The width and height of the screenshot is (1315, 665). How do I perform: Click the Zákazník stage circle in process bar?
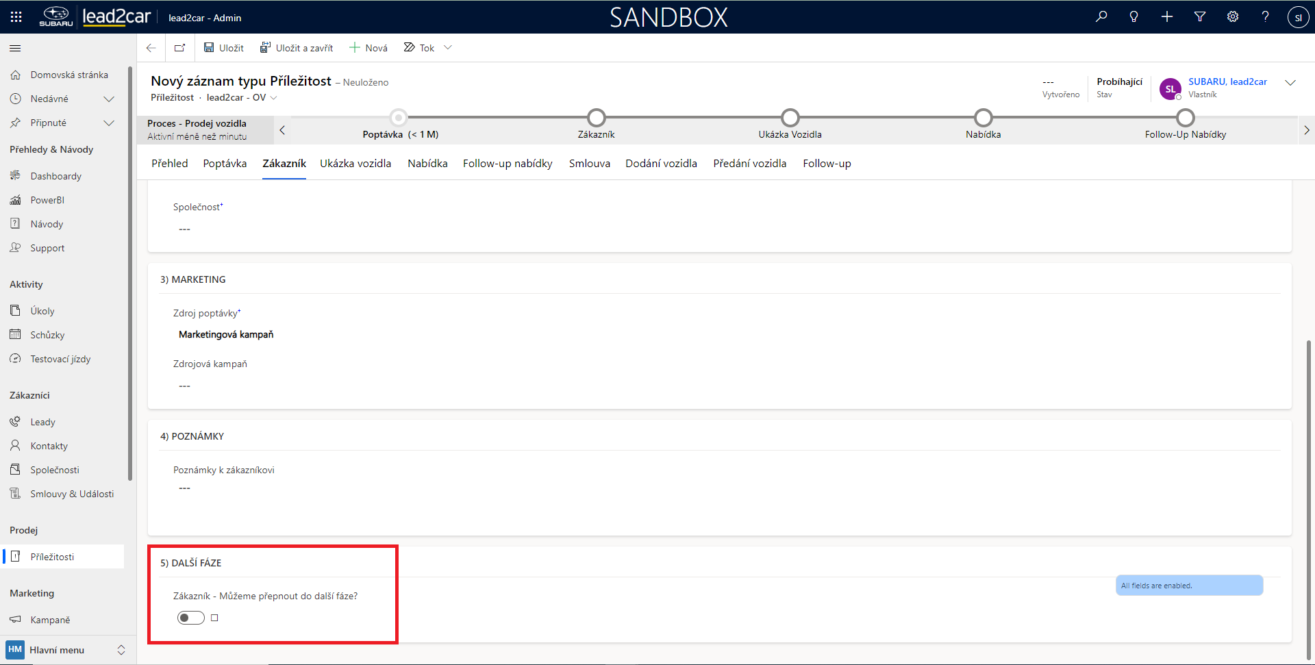click(x=596, y=118)
